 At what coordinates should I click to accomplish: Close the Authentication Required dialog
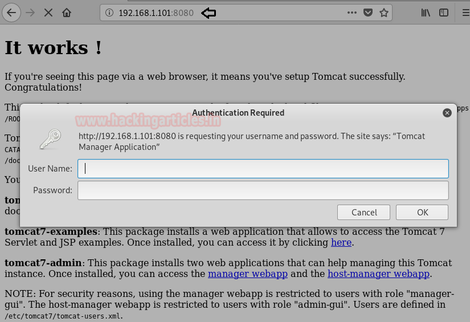pyautogui.click(x=447, y=113)
